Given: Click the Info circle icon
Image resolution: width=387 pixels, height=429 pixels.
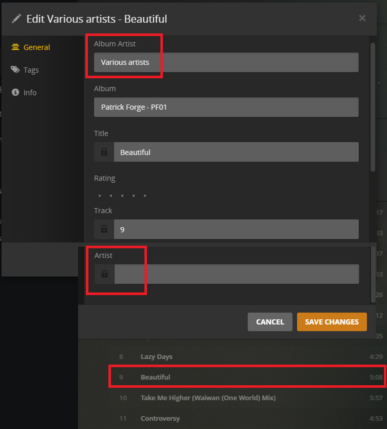Looking at the screenshot, I should tap(16, 92).
